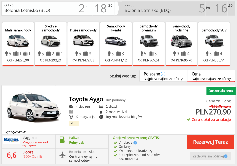Click the crossed-out PLN295,26 price
The width and height of the screenshot is (237, 166).
coord(220,106)
